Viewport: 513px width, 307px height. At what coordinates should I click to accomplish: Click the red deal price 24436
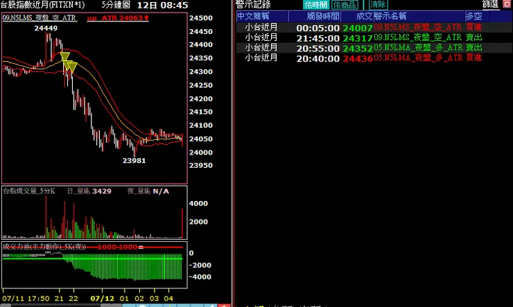(358, 58)
